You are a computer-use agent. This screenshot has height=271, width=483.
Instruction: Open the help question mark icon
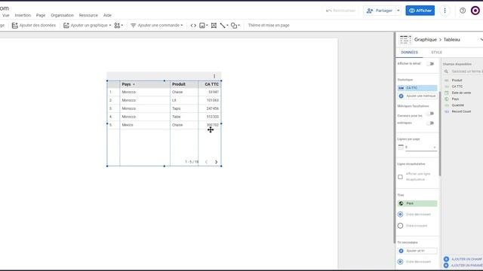click(x=463, y=11)
